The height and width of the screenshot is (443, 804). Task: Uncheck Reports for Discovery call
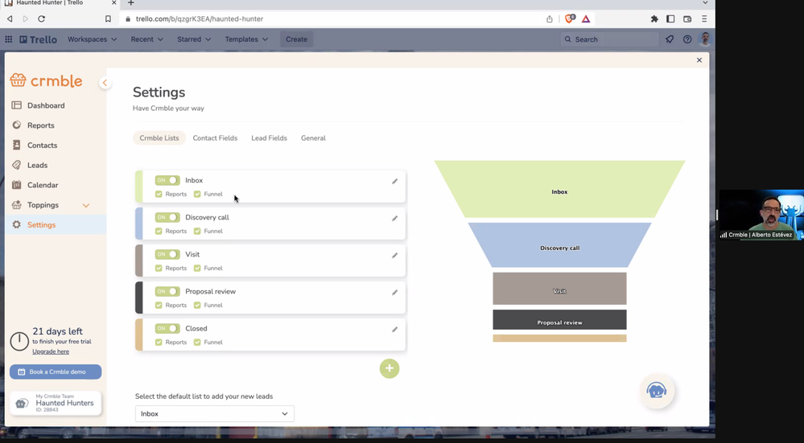tap(159, 231)
